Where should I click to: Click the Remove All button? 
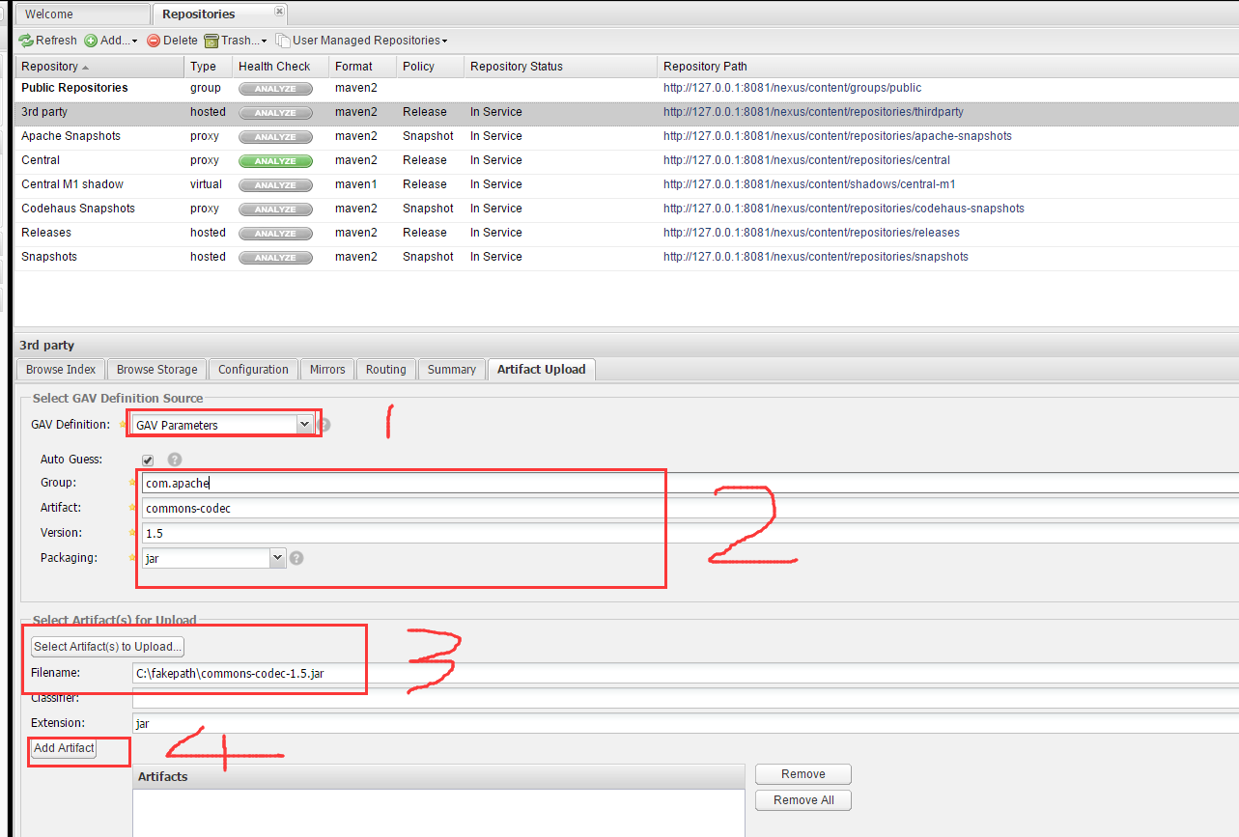803,800
